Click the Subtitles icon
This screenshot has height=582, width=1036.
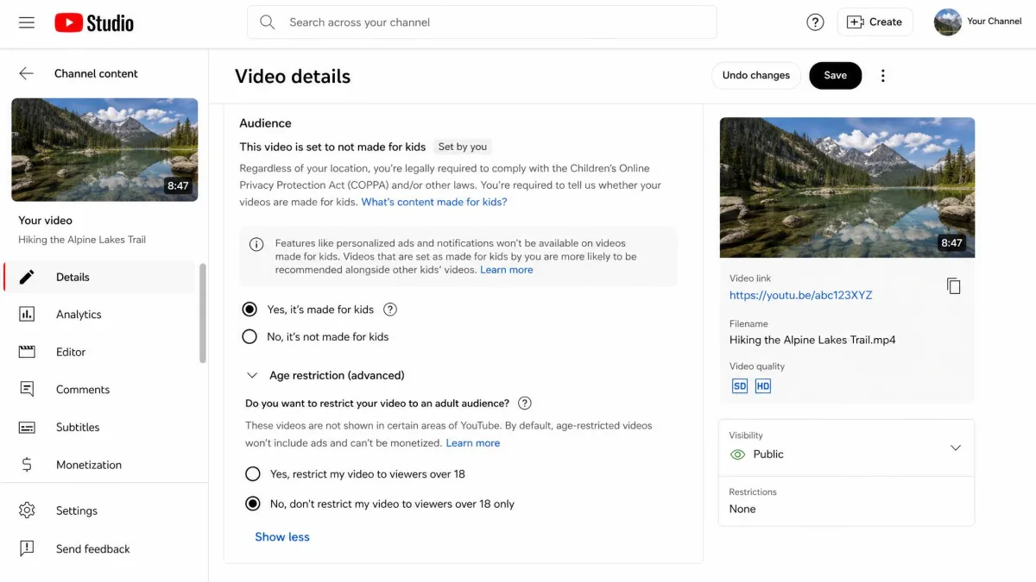pyautogui.click(x=27, y=428)
